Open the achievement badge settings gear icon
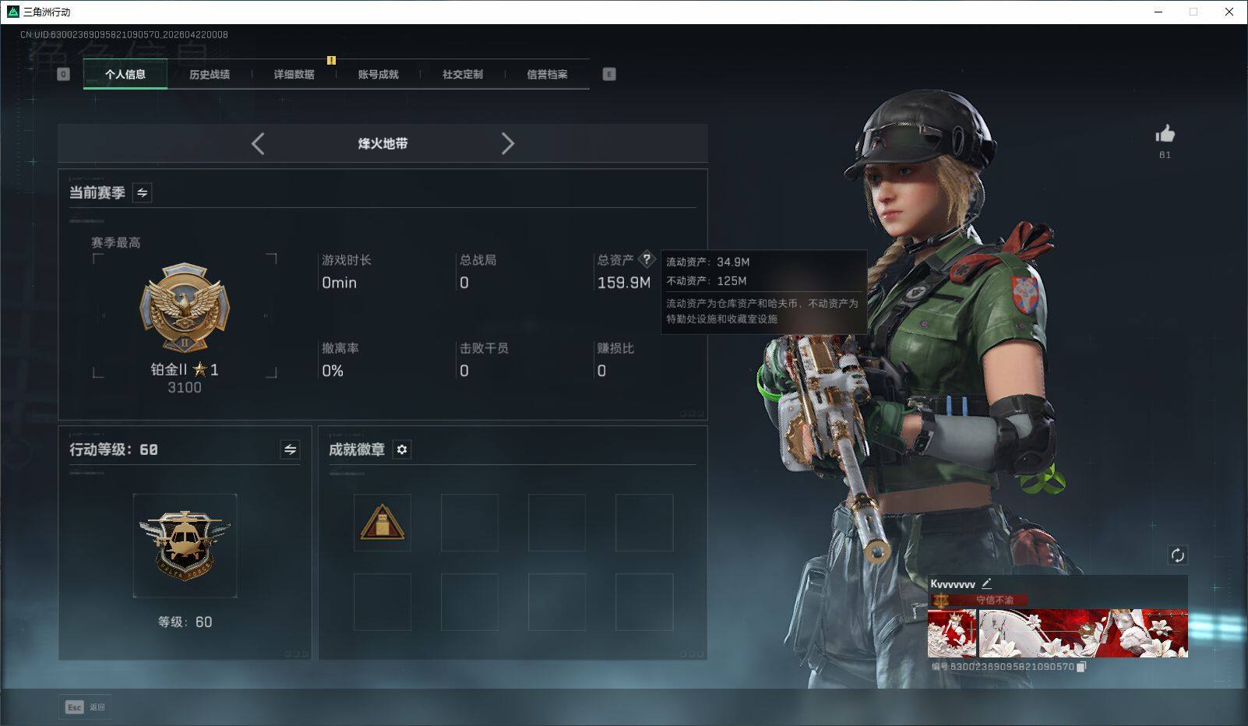 [x=401, y=449]
